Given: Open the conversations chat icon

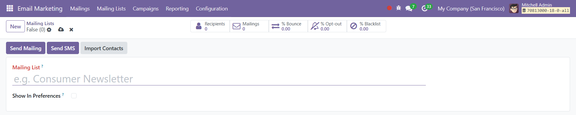Looking at the screenshot, I should (x=409, y=8).
